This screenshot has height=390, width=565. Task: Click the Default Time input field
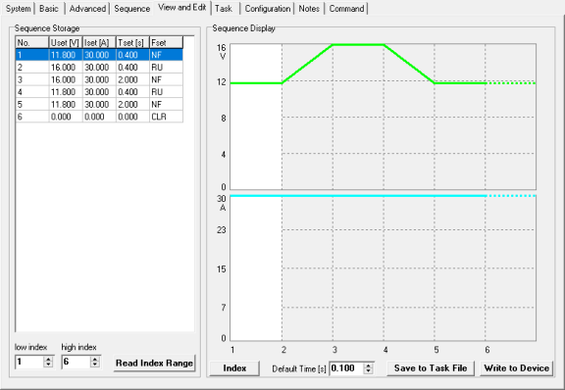coord(346,368)
